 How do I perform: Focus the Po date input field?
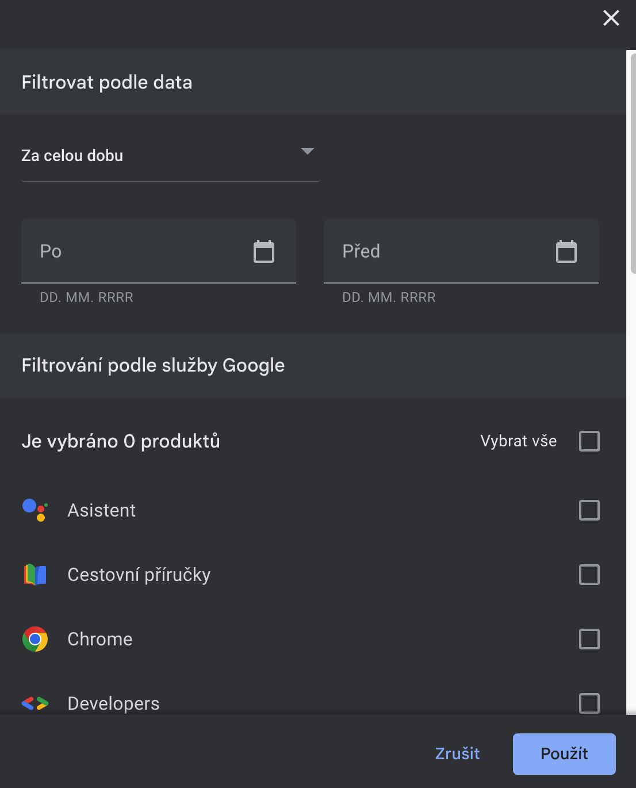[x=138, y=251]
